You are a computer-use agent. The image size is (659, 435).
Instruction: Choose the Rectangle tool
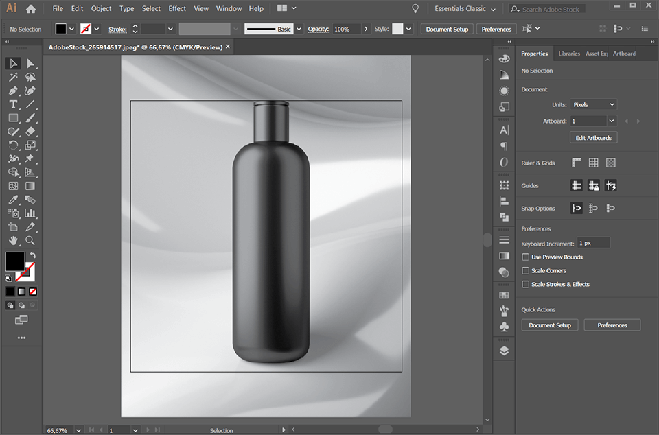[x=12, y=117]
